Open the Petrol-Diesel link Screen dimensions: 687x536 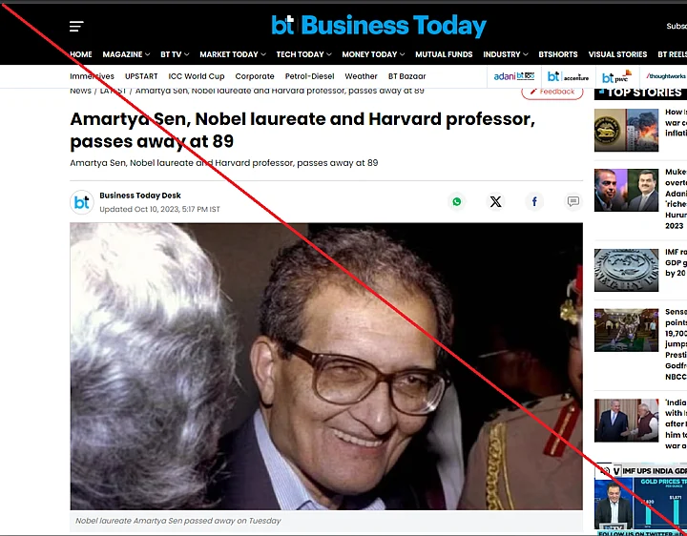(x=309, y=76)
